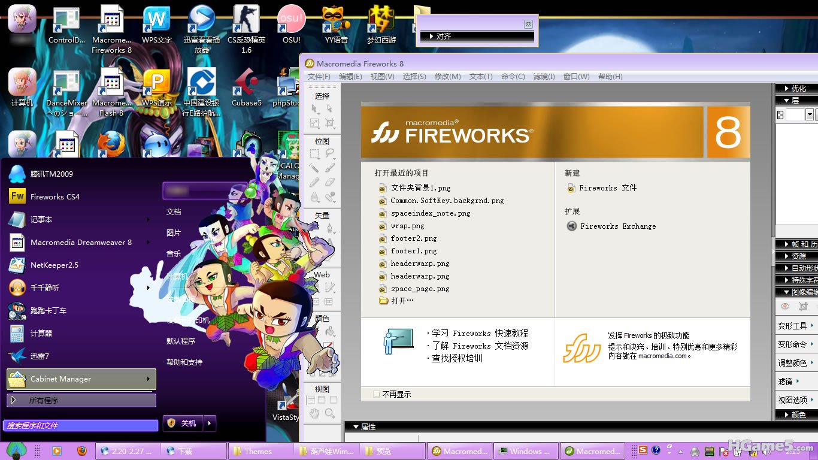The width and height of the screenshot is (818, 460).
Task: Open the 文件(F) menu
Action: click(319, 77)
